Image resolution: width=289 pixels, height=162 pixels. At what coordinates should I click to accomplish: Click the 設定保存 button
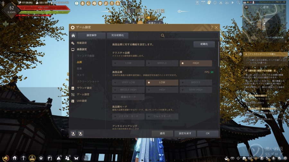click(x=92, y=36)
